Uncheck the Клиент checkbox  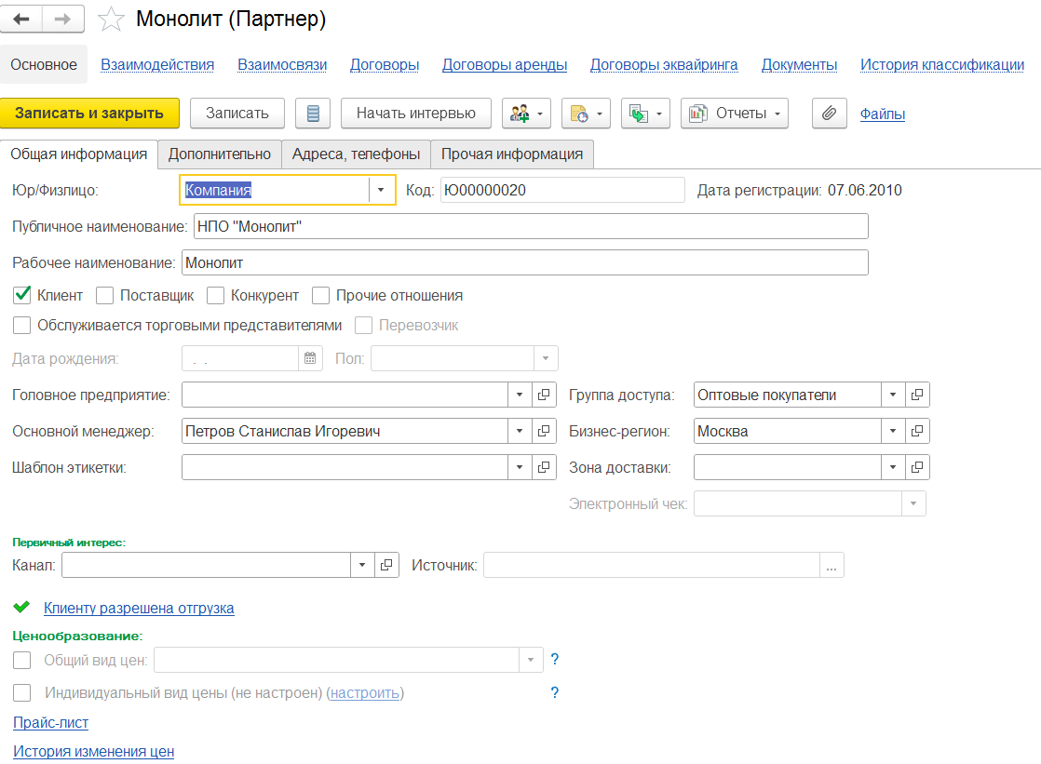coord(22,296)
